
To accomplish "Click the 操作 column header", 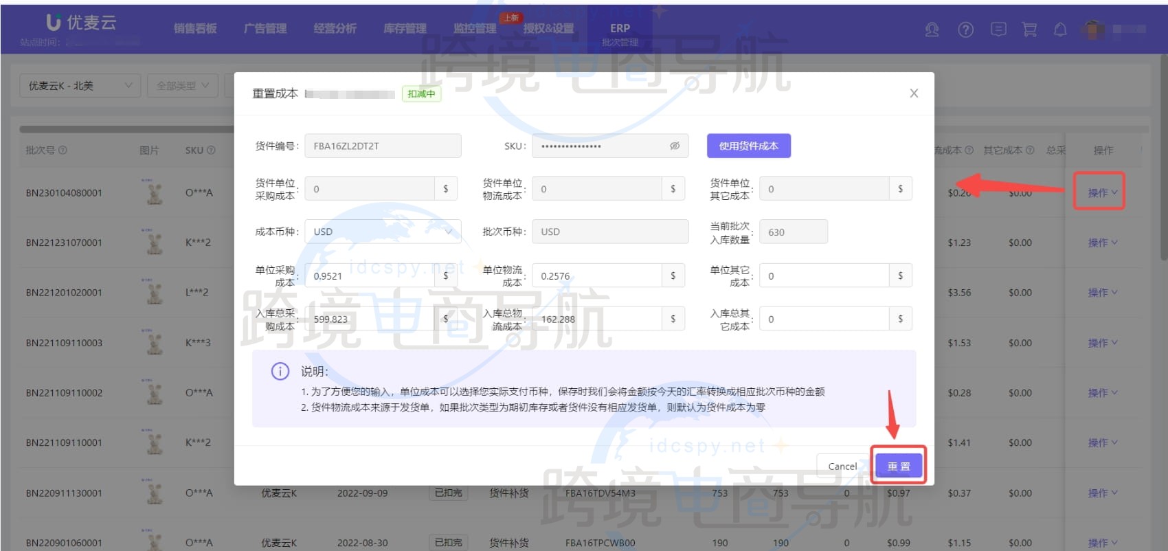I will [x=1103, y=150].
